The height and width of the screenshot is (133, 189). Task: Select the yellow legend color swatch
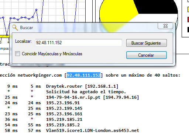click(188, 9)
